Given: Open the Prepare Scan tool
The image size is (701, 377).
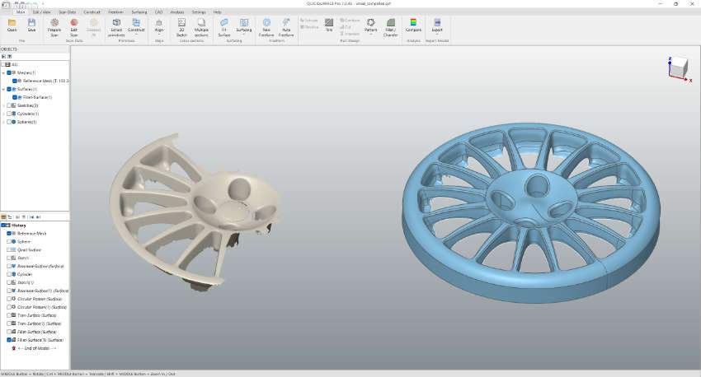Looking at the screenshot, I should pos(54,28).
